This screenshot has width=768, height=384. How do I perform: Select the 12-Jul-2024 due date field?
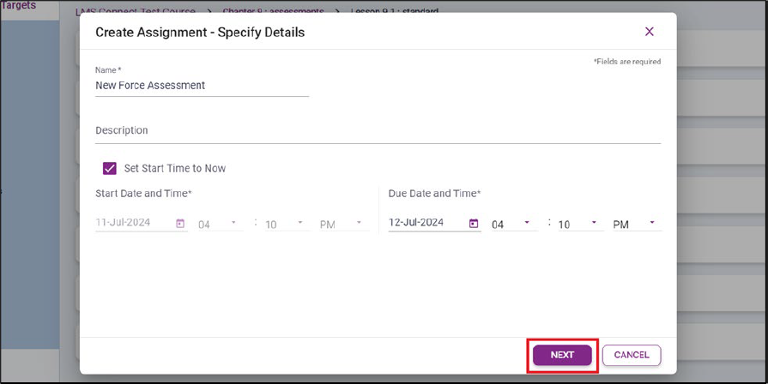426,223
